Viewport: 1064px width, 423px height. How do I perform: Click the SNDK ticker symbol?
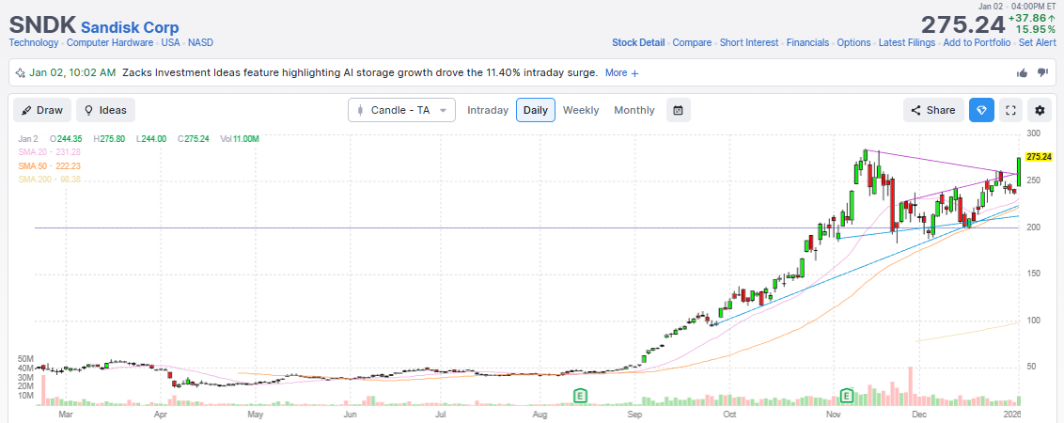coord(42,25)
